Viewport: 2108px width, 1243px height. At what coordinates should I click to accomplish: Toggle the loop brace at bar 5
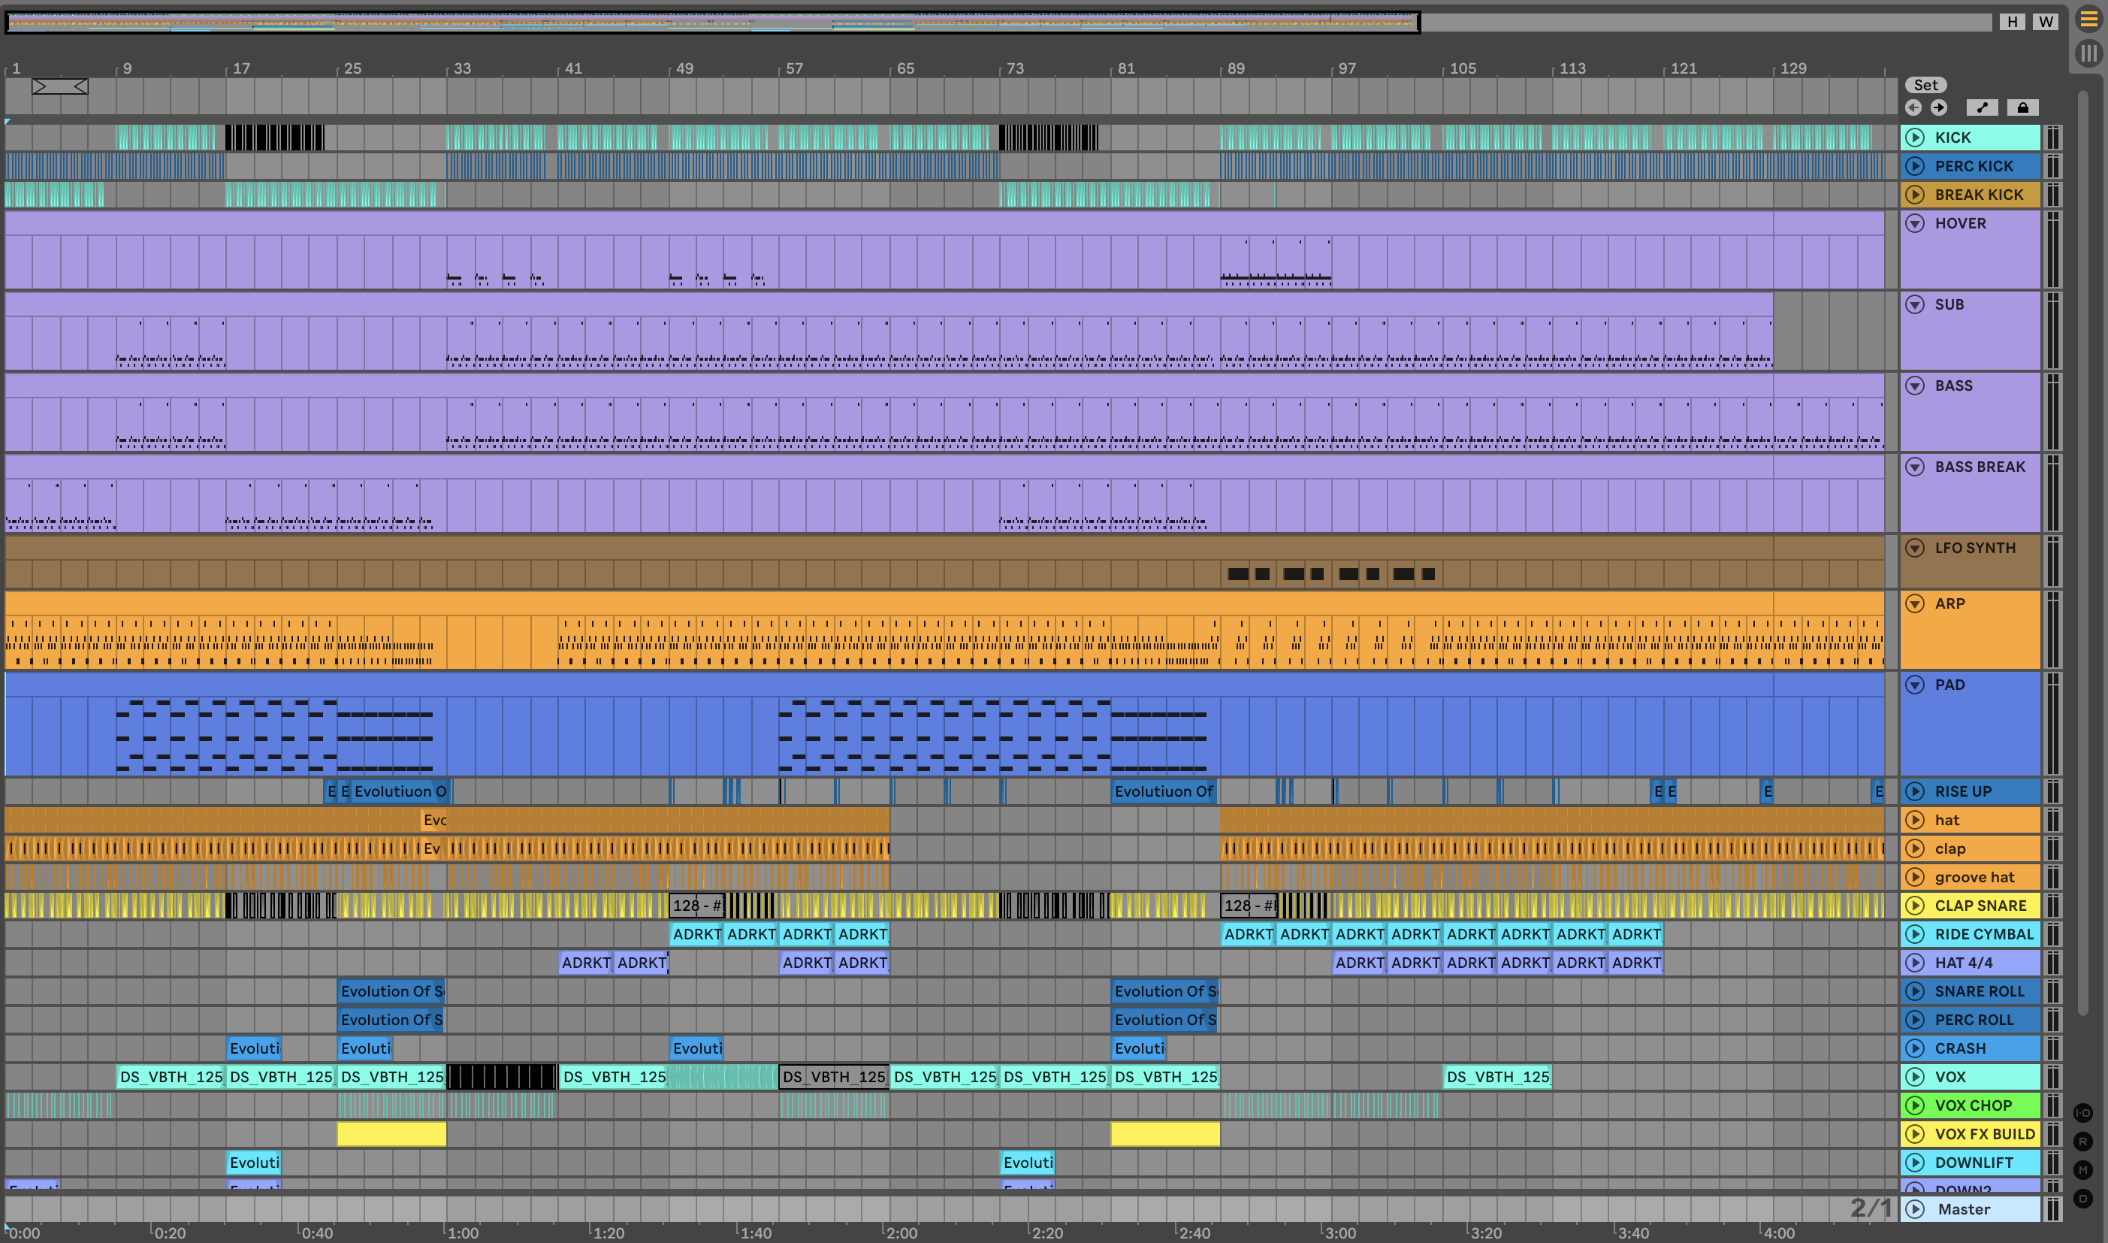tap(59, 86)
